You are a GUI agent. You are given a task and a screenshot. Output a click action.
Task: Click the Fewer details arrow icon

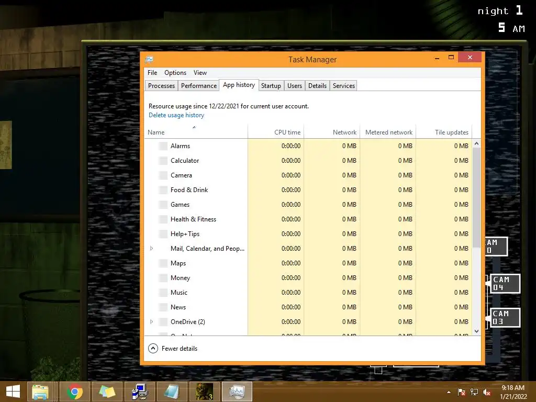[x=153, y=348]
